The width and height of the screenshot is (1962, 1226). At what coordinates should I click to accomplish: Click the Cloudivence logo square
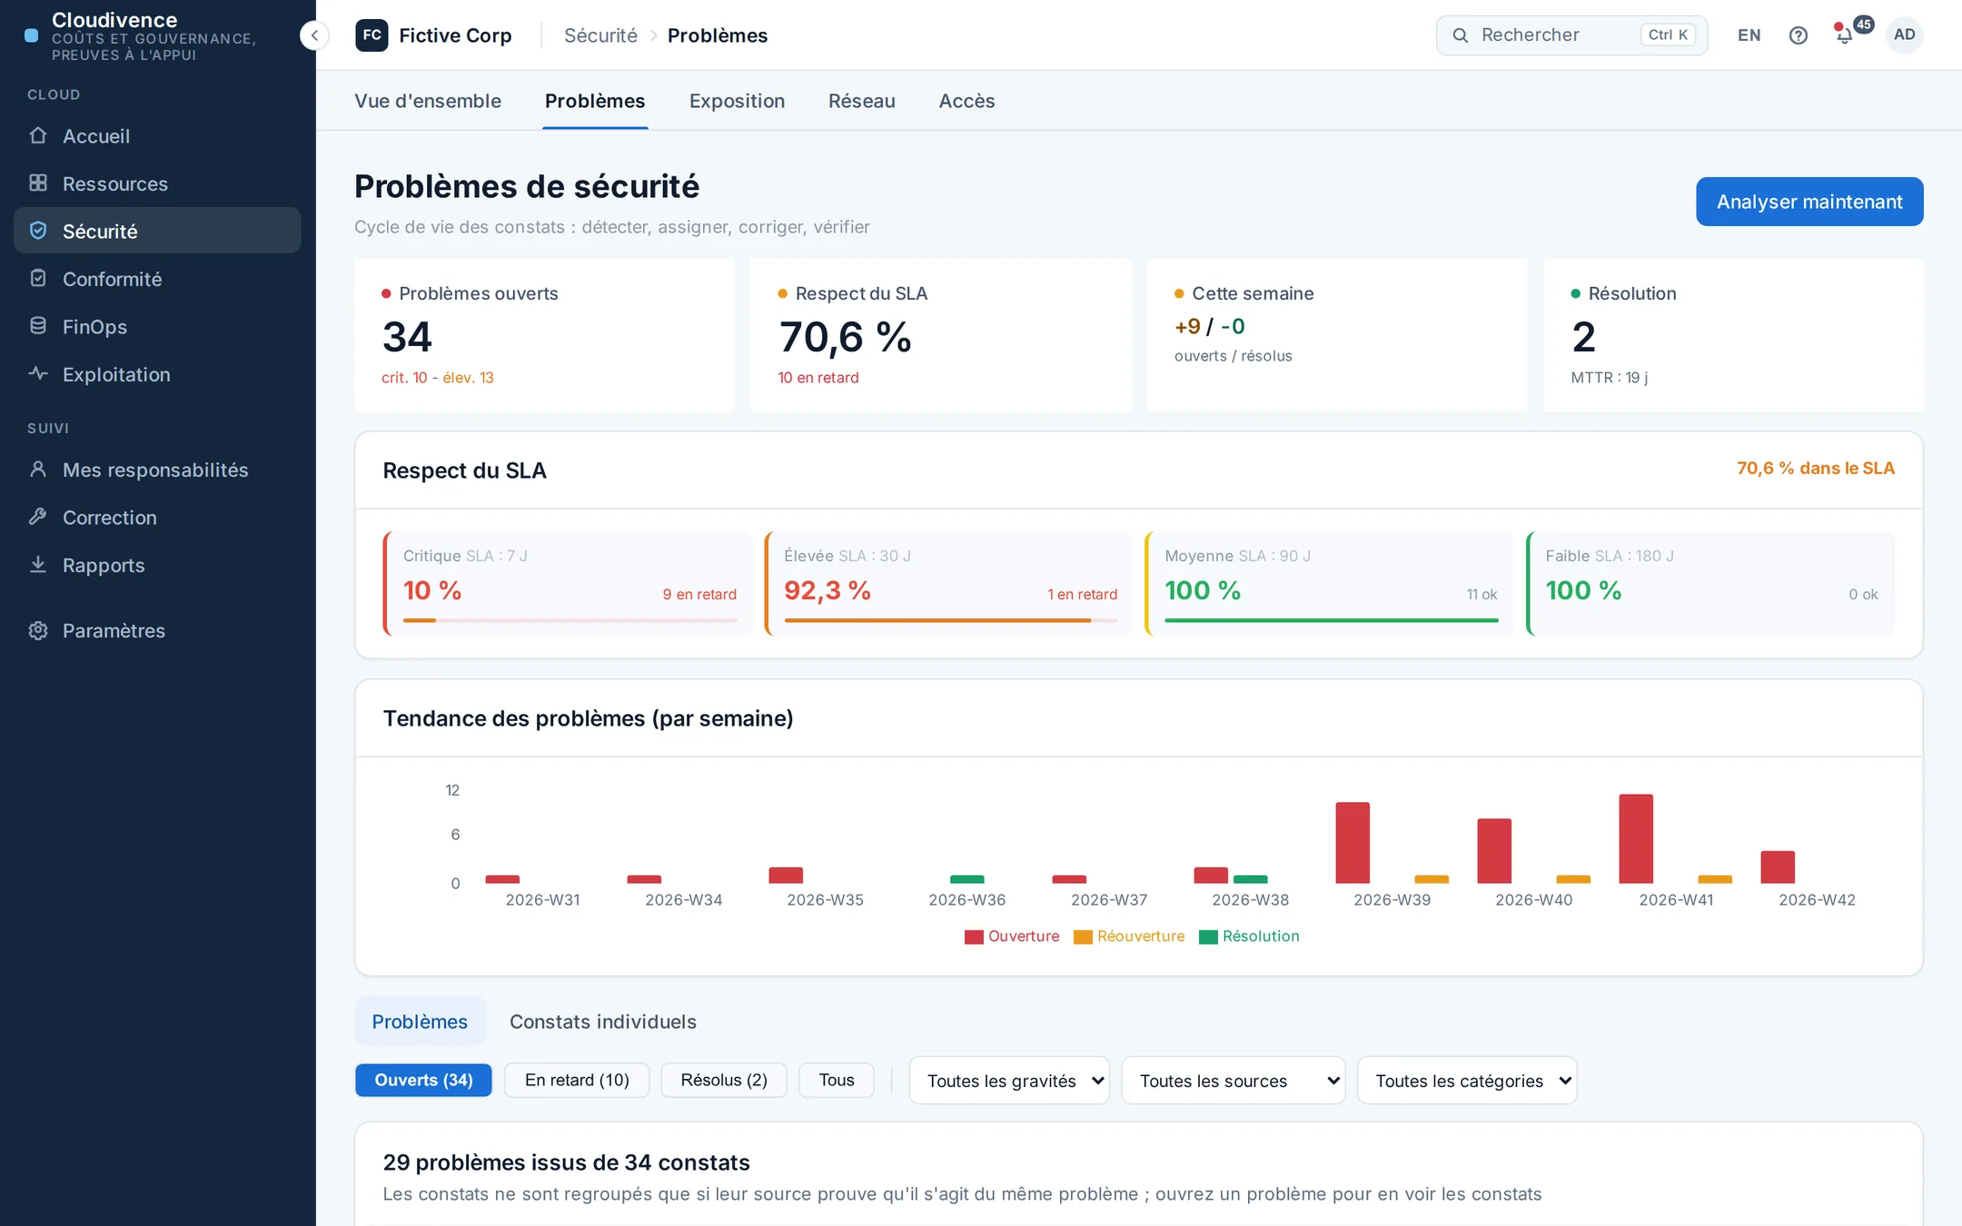(32, 35)
